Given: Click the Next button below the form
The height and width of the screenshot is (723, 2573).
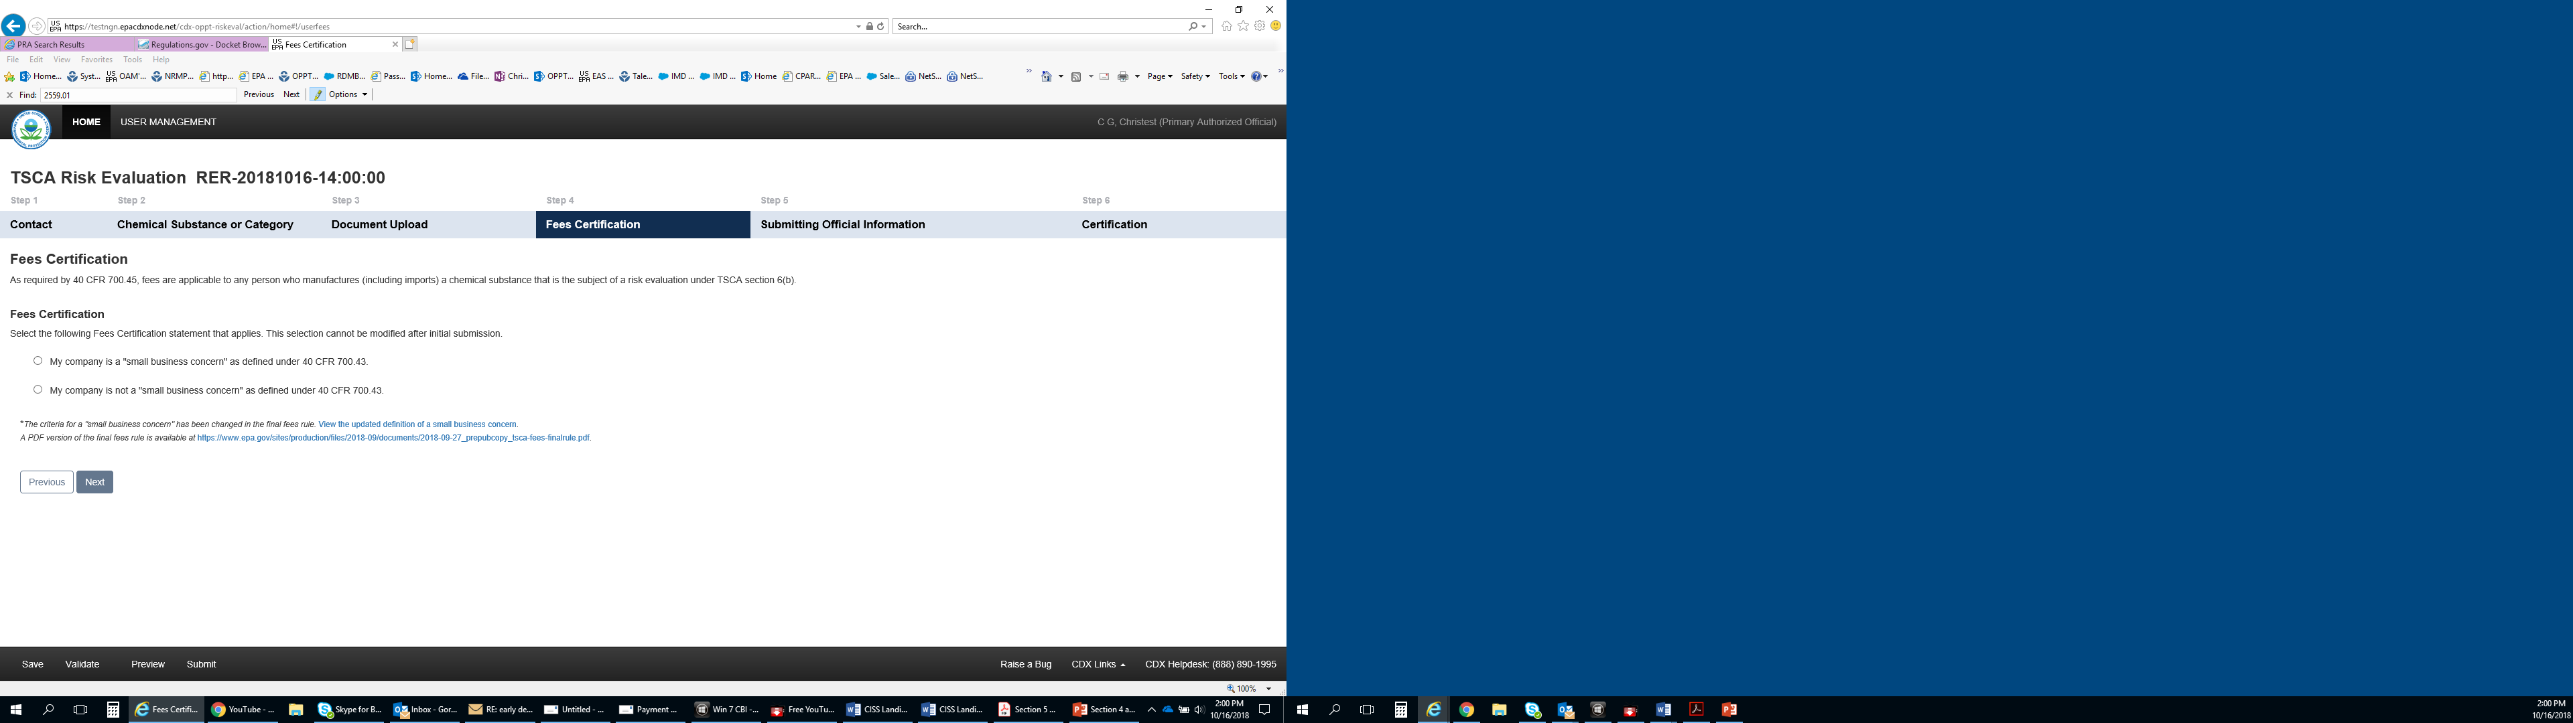Looking at the screenshot, I should coord(95,482).
